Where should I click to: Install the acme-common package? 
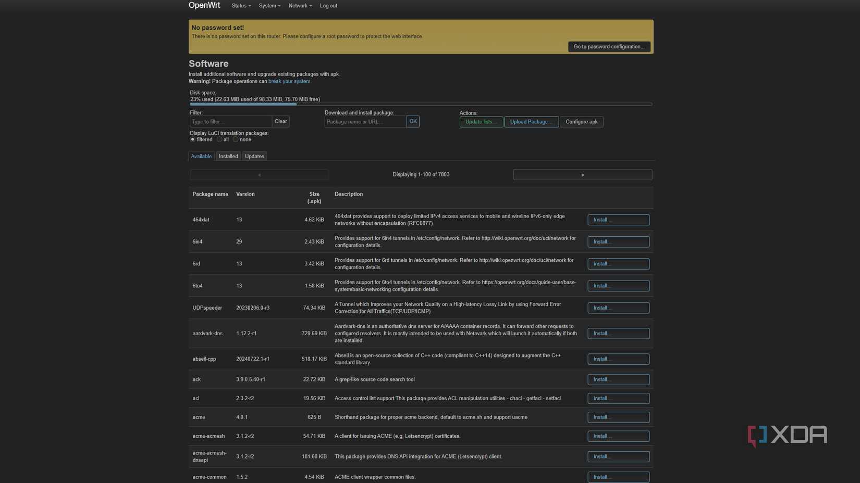pos(618,477)
